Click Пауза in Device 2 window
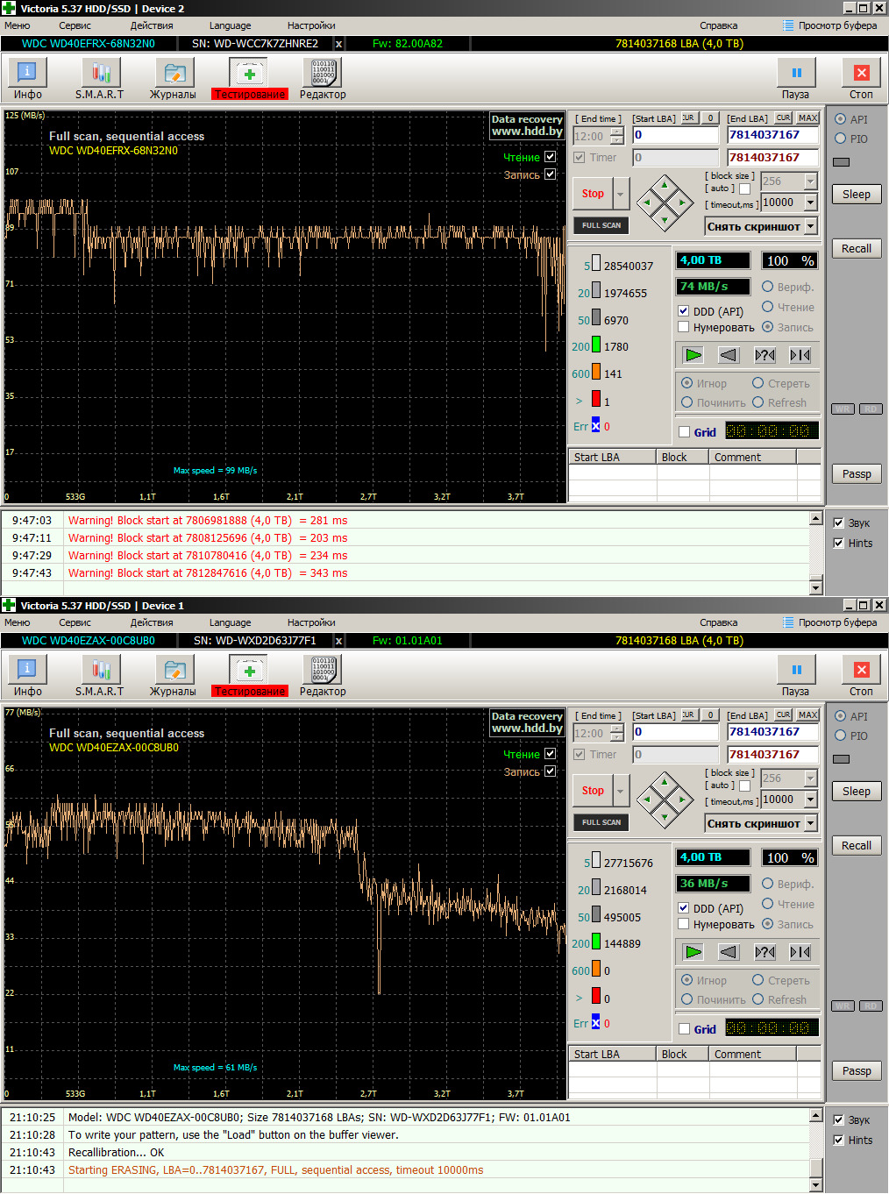 pyautogui.click(x=796, y=79)
